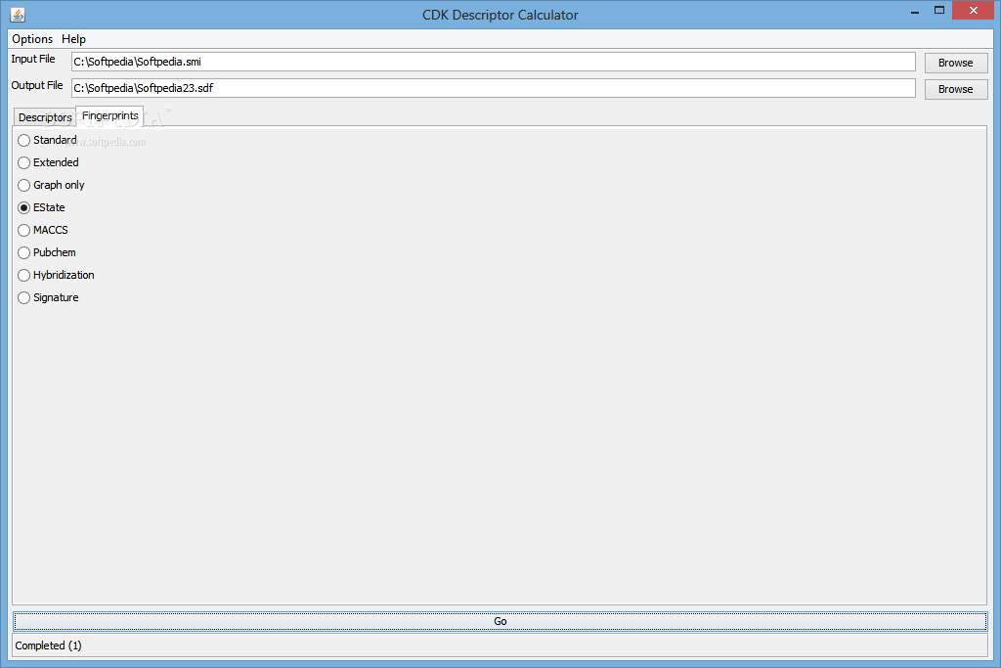This screenshot has width=1001, height=668.
Task: Maximize the CDK Descriptor Calculator window
Action: tap(939, 11)
